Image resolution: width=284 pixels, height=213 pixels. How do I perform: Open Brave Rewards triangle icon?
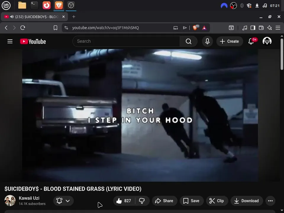click(x=204, y=28)
